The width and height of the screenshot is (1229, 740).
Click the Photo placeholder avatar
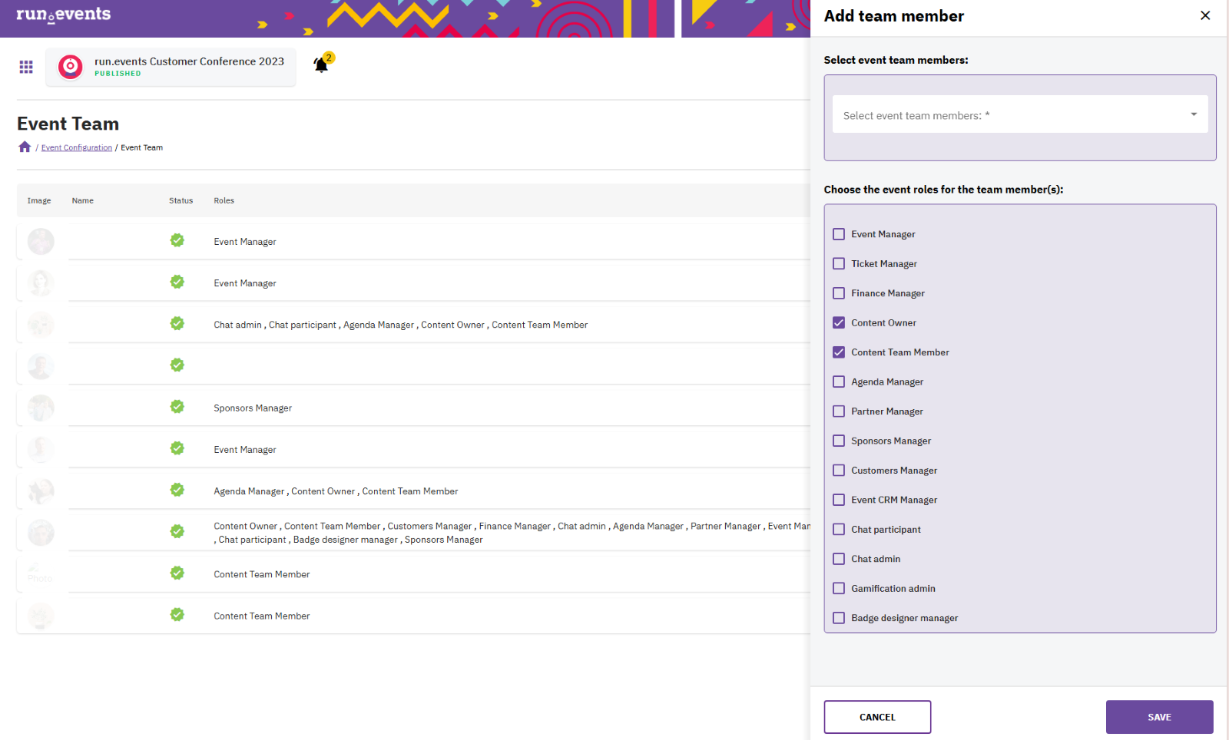(x=41, y=574)
